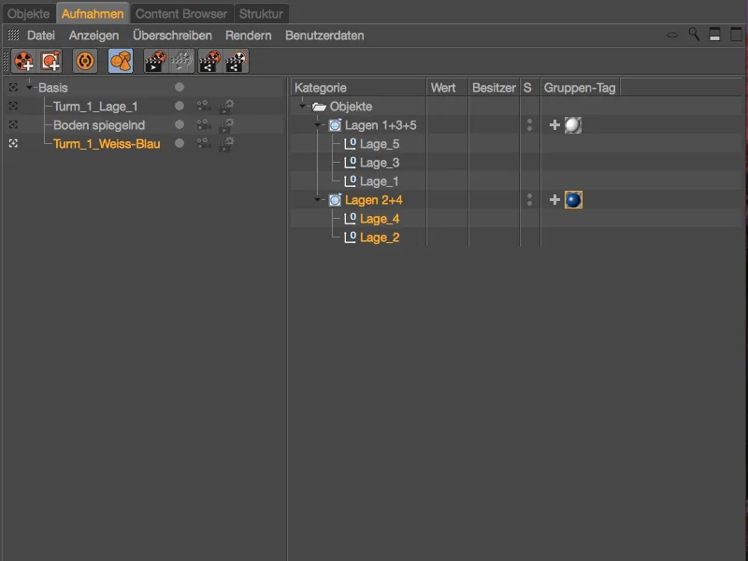Select the Turm_1_Weiss-Blau take
The image size is (748, 561).
(x=107, y=144)
